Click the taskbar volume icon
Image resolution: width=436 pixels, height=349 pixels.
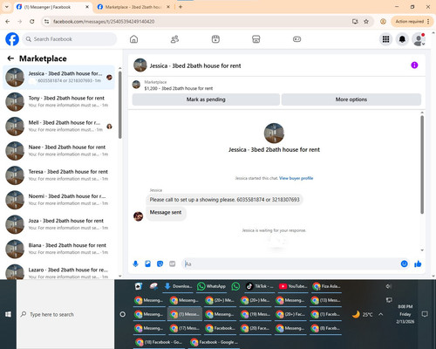click(388, 286)
